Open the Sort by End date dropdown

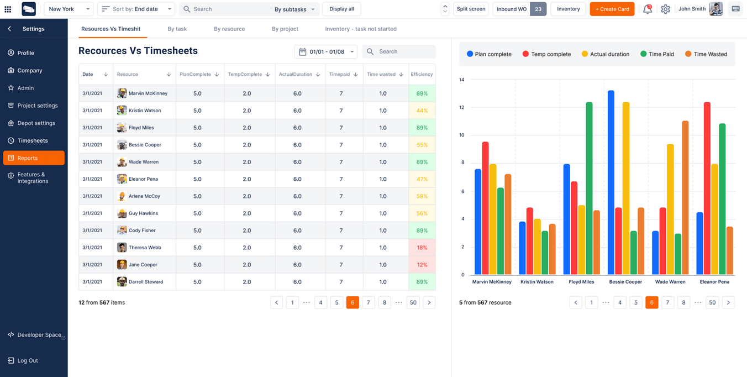pyautogui.click(x=136, y=9)
